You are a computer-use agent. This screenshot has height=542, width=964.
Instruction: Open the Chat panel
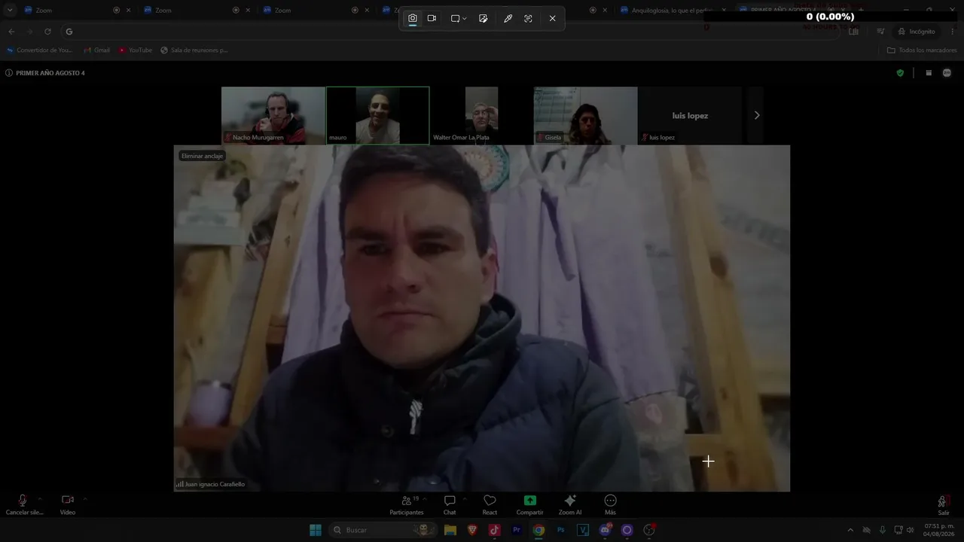click(x=450, y=504)
